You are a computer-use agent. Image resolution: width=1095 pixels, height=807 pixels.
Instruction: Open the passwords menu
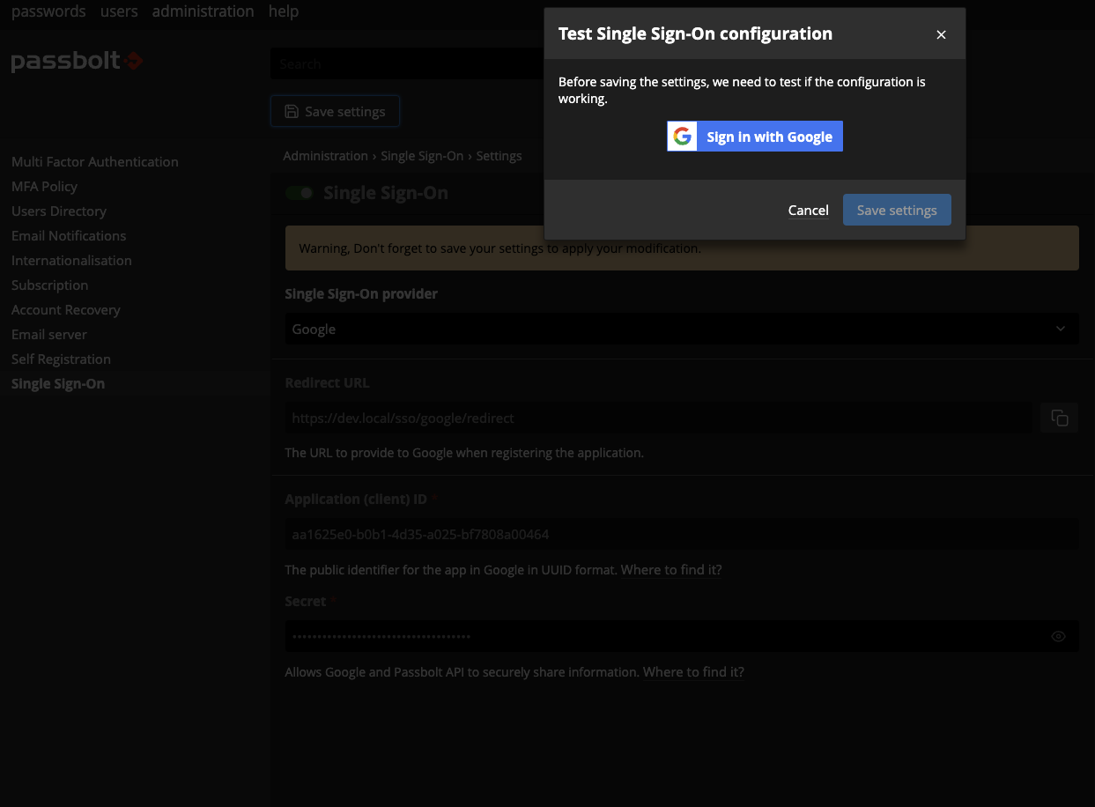(48, 11)
